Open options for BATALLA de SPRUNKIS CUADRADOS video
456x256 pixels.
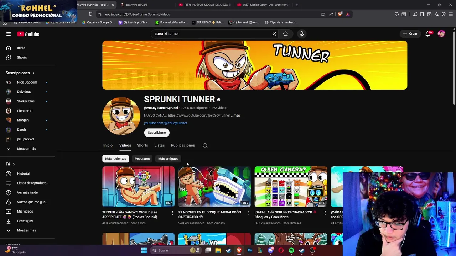[325, 213]
